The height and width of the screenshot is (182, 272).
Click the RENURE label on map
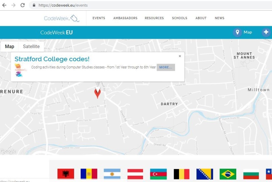coord(11,91)
